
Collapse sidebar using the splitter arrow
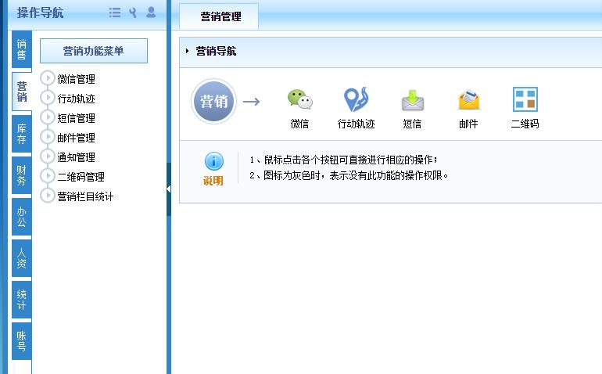tap(169, 189)
